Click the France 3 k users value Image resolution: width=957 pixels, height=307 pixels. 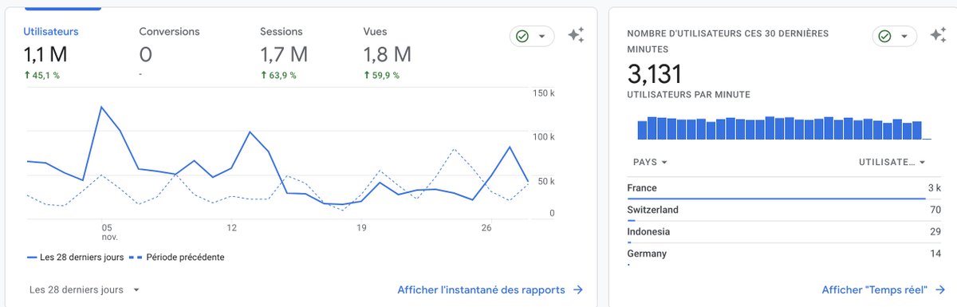934,188
